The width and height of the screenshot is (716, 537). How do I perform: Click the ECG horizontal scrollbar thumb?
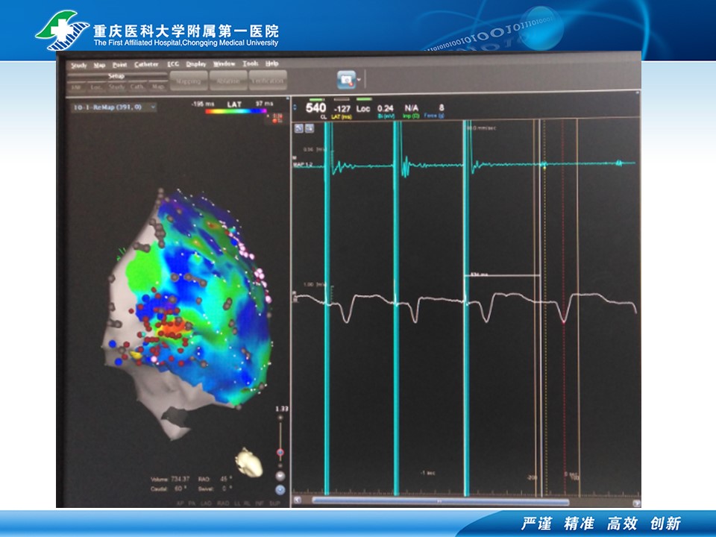[x=440, y=501]
